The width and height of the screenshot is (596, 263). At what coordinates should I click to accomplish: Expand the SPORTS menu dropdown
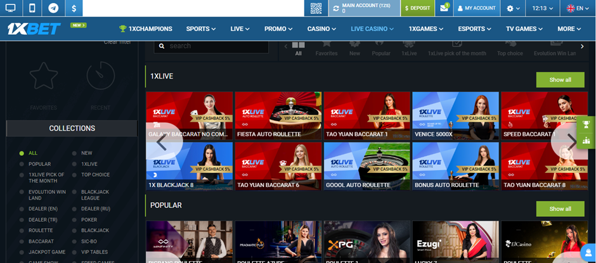click(x=201, y=29)
